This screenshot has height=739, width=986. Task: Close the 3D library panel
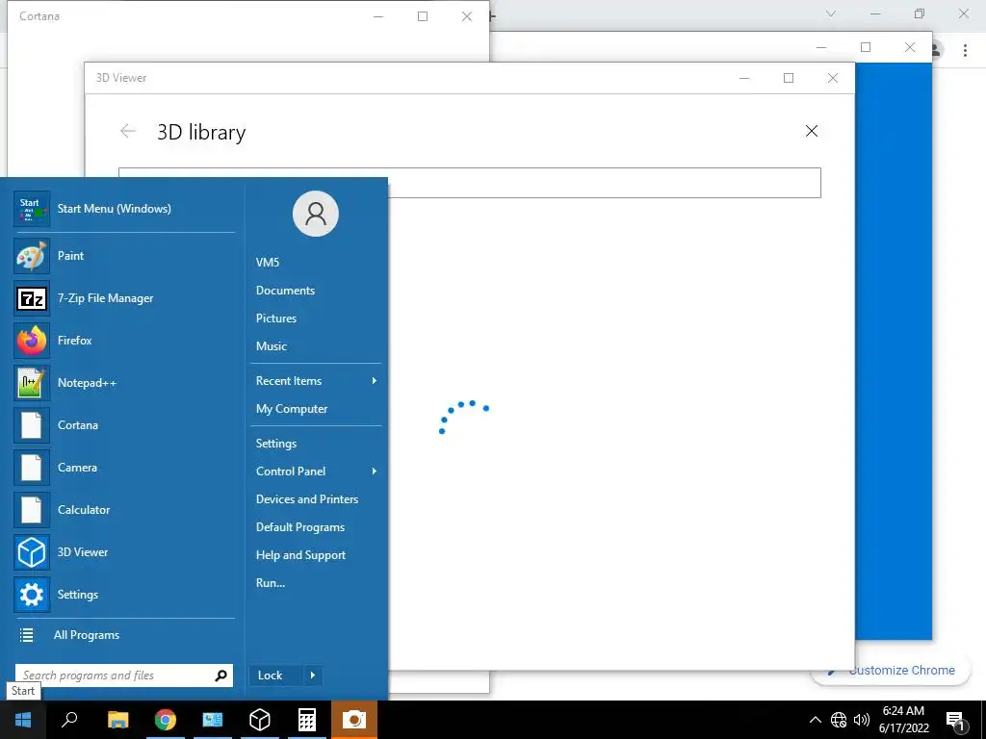(812, 131)
